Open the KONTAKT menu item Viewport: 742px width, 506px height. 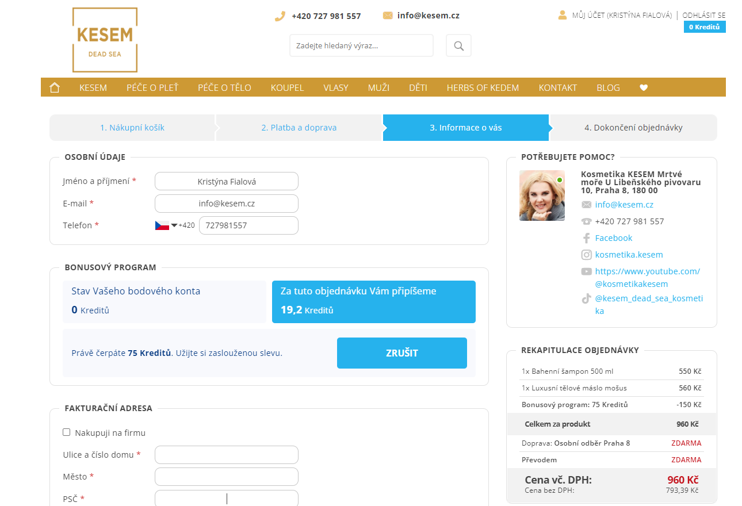(x=558, y=88)
